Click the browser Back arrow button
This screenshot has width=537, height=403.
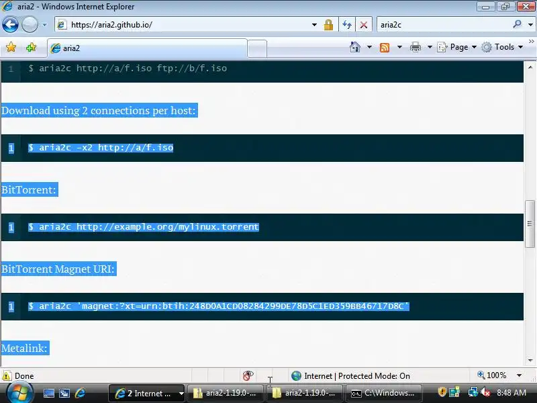[x=10, y=25]
